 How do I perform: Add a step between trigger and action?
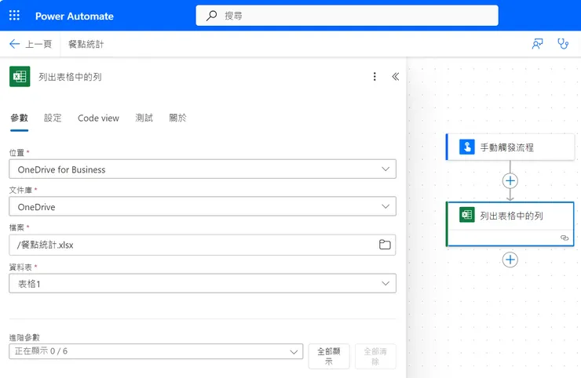[510, 180]
